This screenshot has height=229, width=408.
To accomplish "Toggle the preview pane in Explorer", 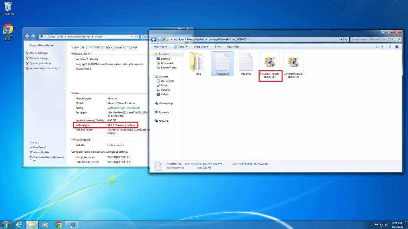I will coord(389,47).
